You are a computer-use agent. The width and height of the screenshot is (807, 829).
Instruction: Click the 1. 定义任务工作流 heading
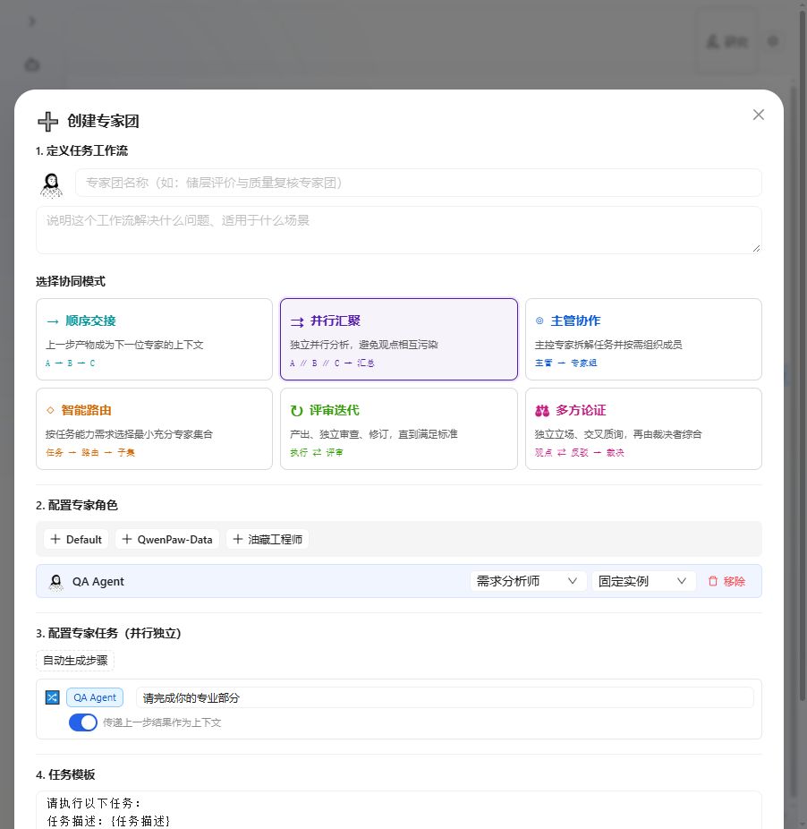pyautogui.click(x=81, y=150)
